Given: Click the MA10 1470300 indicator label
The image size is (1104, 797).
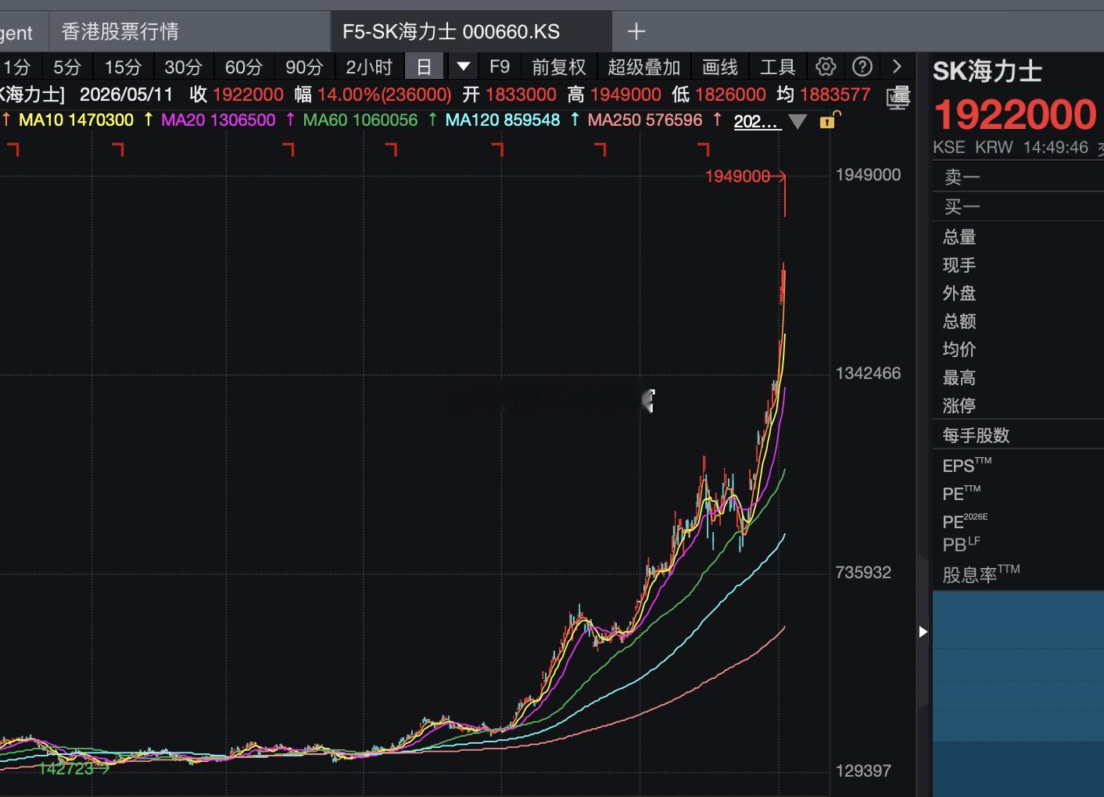Looking at the screenshot, I should click(x=76, y=120).
